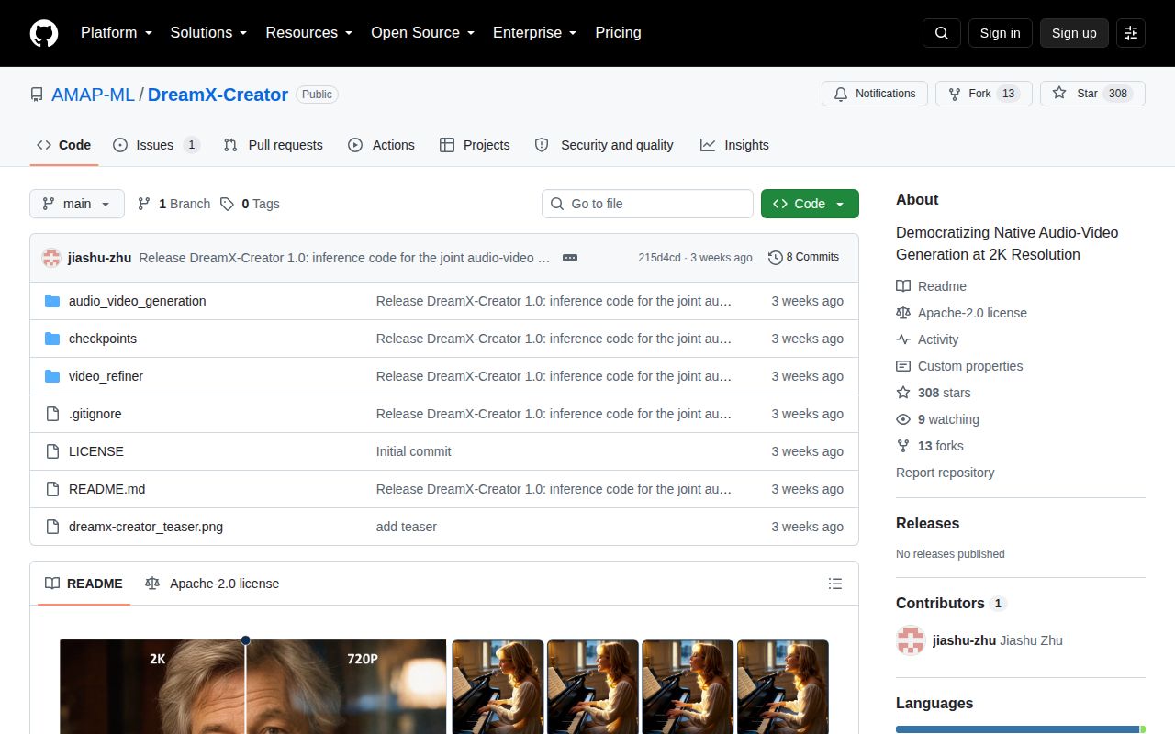Expand the Platform menu
Image resolution: width=1175 pixels, height=734 pixels.
(x=116, y=33)
